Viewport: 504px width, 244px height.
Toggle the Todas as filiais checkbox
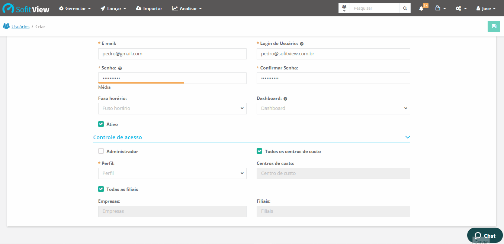point(101,189)
